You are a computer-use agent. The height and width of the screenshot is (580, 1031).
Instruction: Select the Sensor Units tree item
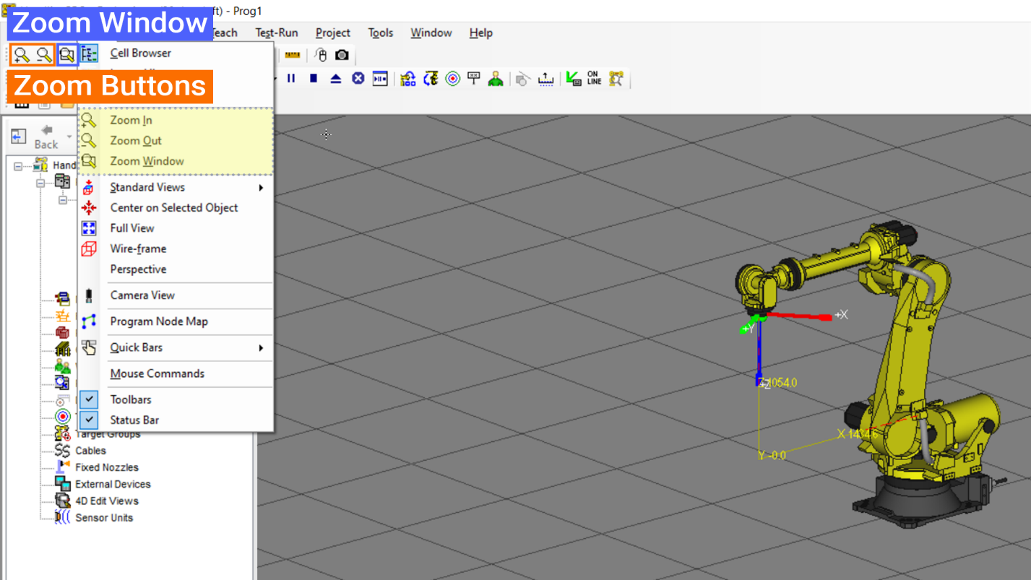click(x=104, y=518)
